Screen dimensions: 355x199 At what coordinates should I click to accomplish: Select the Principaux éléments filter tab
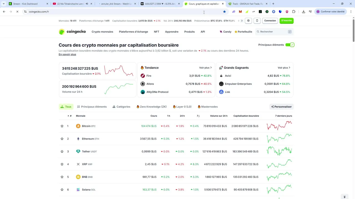[92, 107]
